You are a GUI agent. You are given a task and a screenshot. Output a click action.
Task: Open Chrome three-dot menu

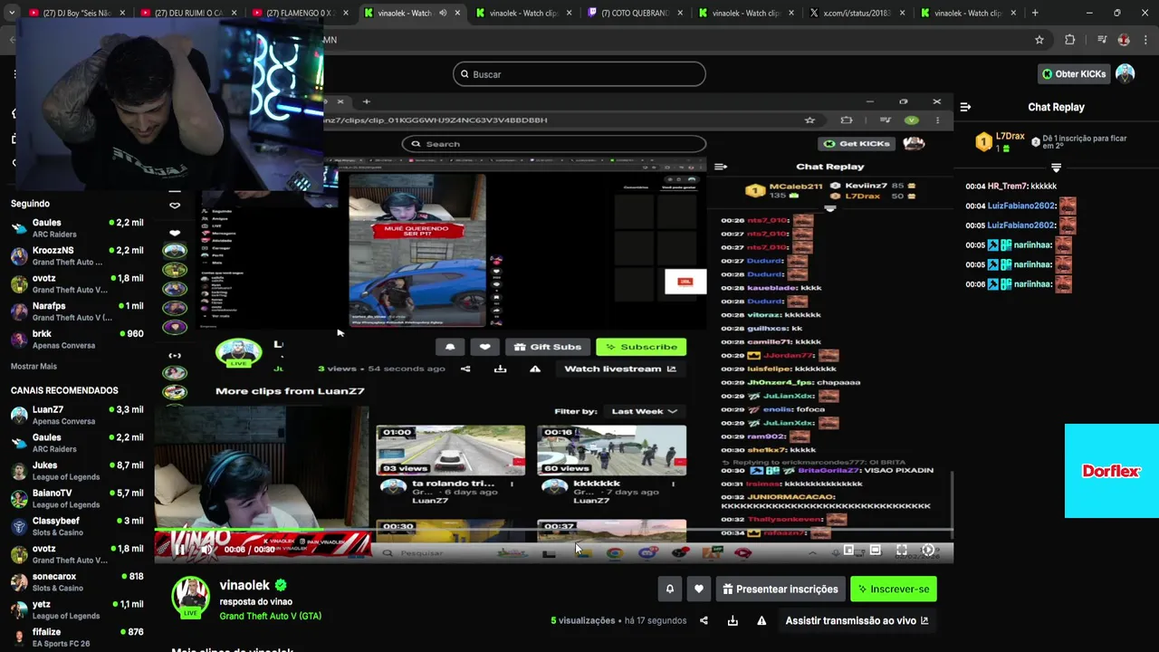(x=1146, y=40)
